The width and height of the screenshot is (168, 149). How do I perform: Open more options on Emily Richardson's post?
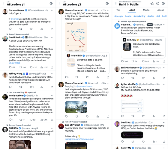[x=164, y=68]
